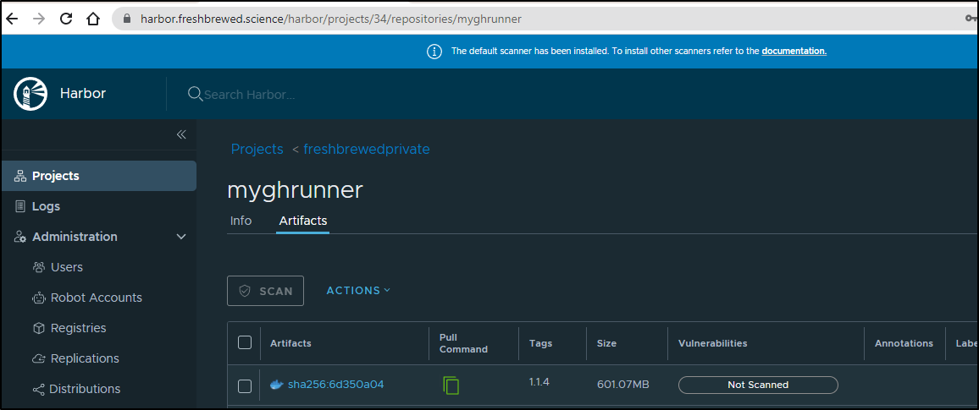Screen dimensions: 979x410
Task: Click the key password icon in the address bar
Action: click(x=971, y=19)
